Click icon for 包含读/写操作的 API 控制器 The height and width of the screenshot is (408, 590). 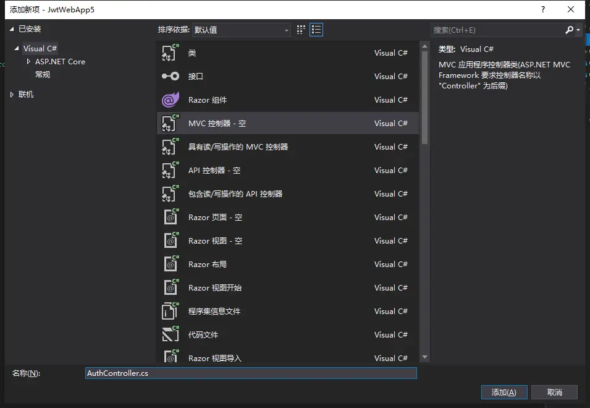(171, 193)
